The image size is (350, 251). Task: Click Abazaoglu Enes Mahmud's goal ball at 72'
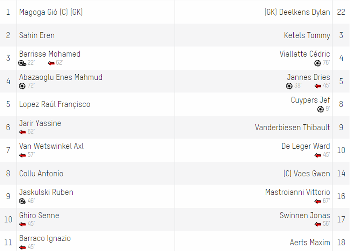tap(22, 86)
